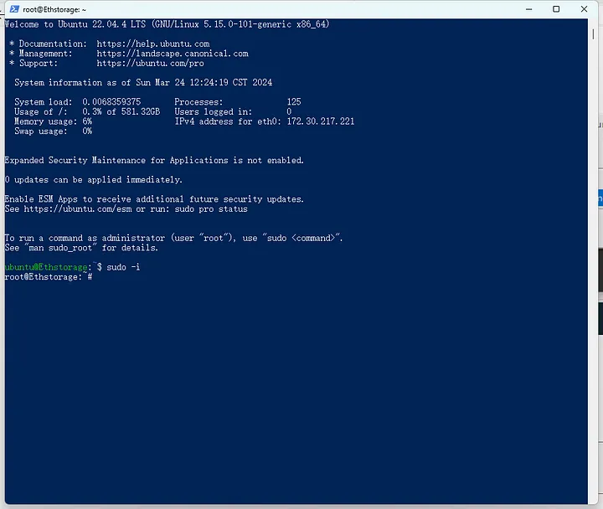Click the green ubuntu@Ethstorage prompt
Screen dimensions: 603x509
coord(46,267)
